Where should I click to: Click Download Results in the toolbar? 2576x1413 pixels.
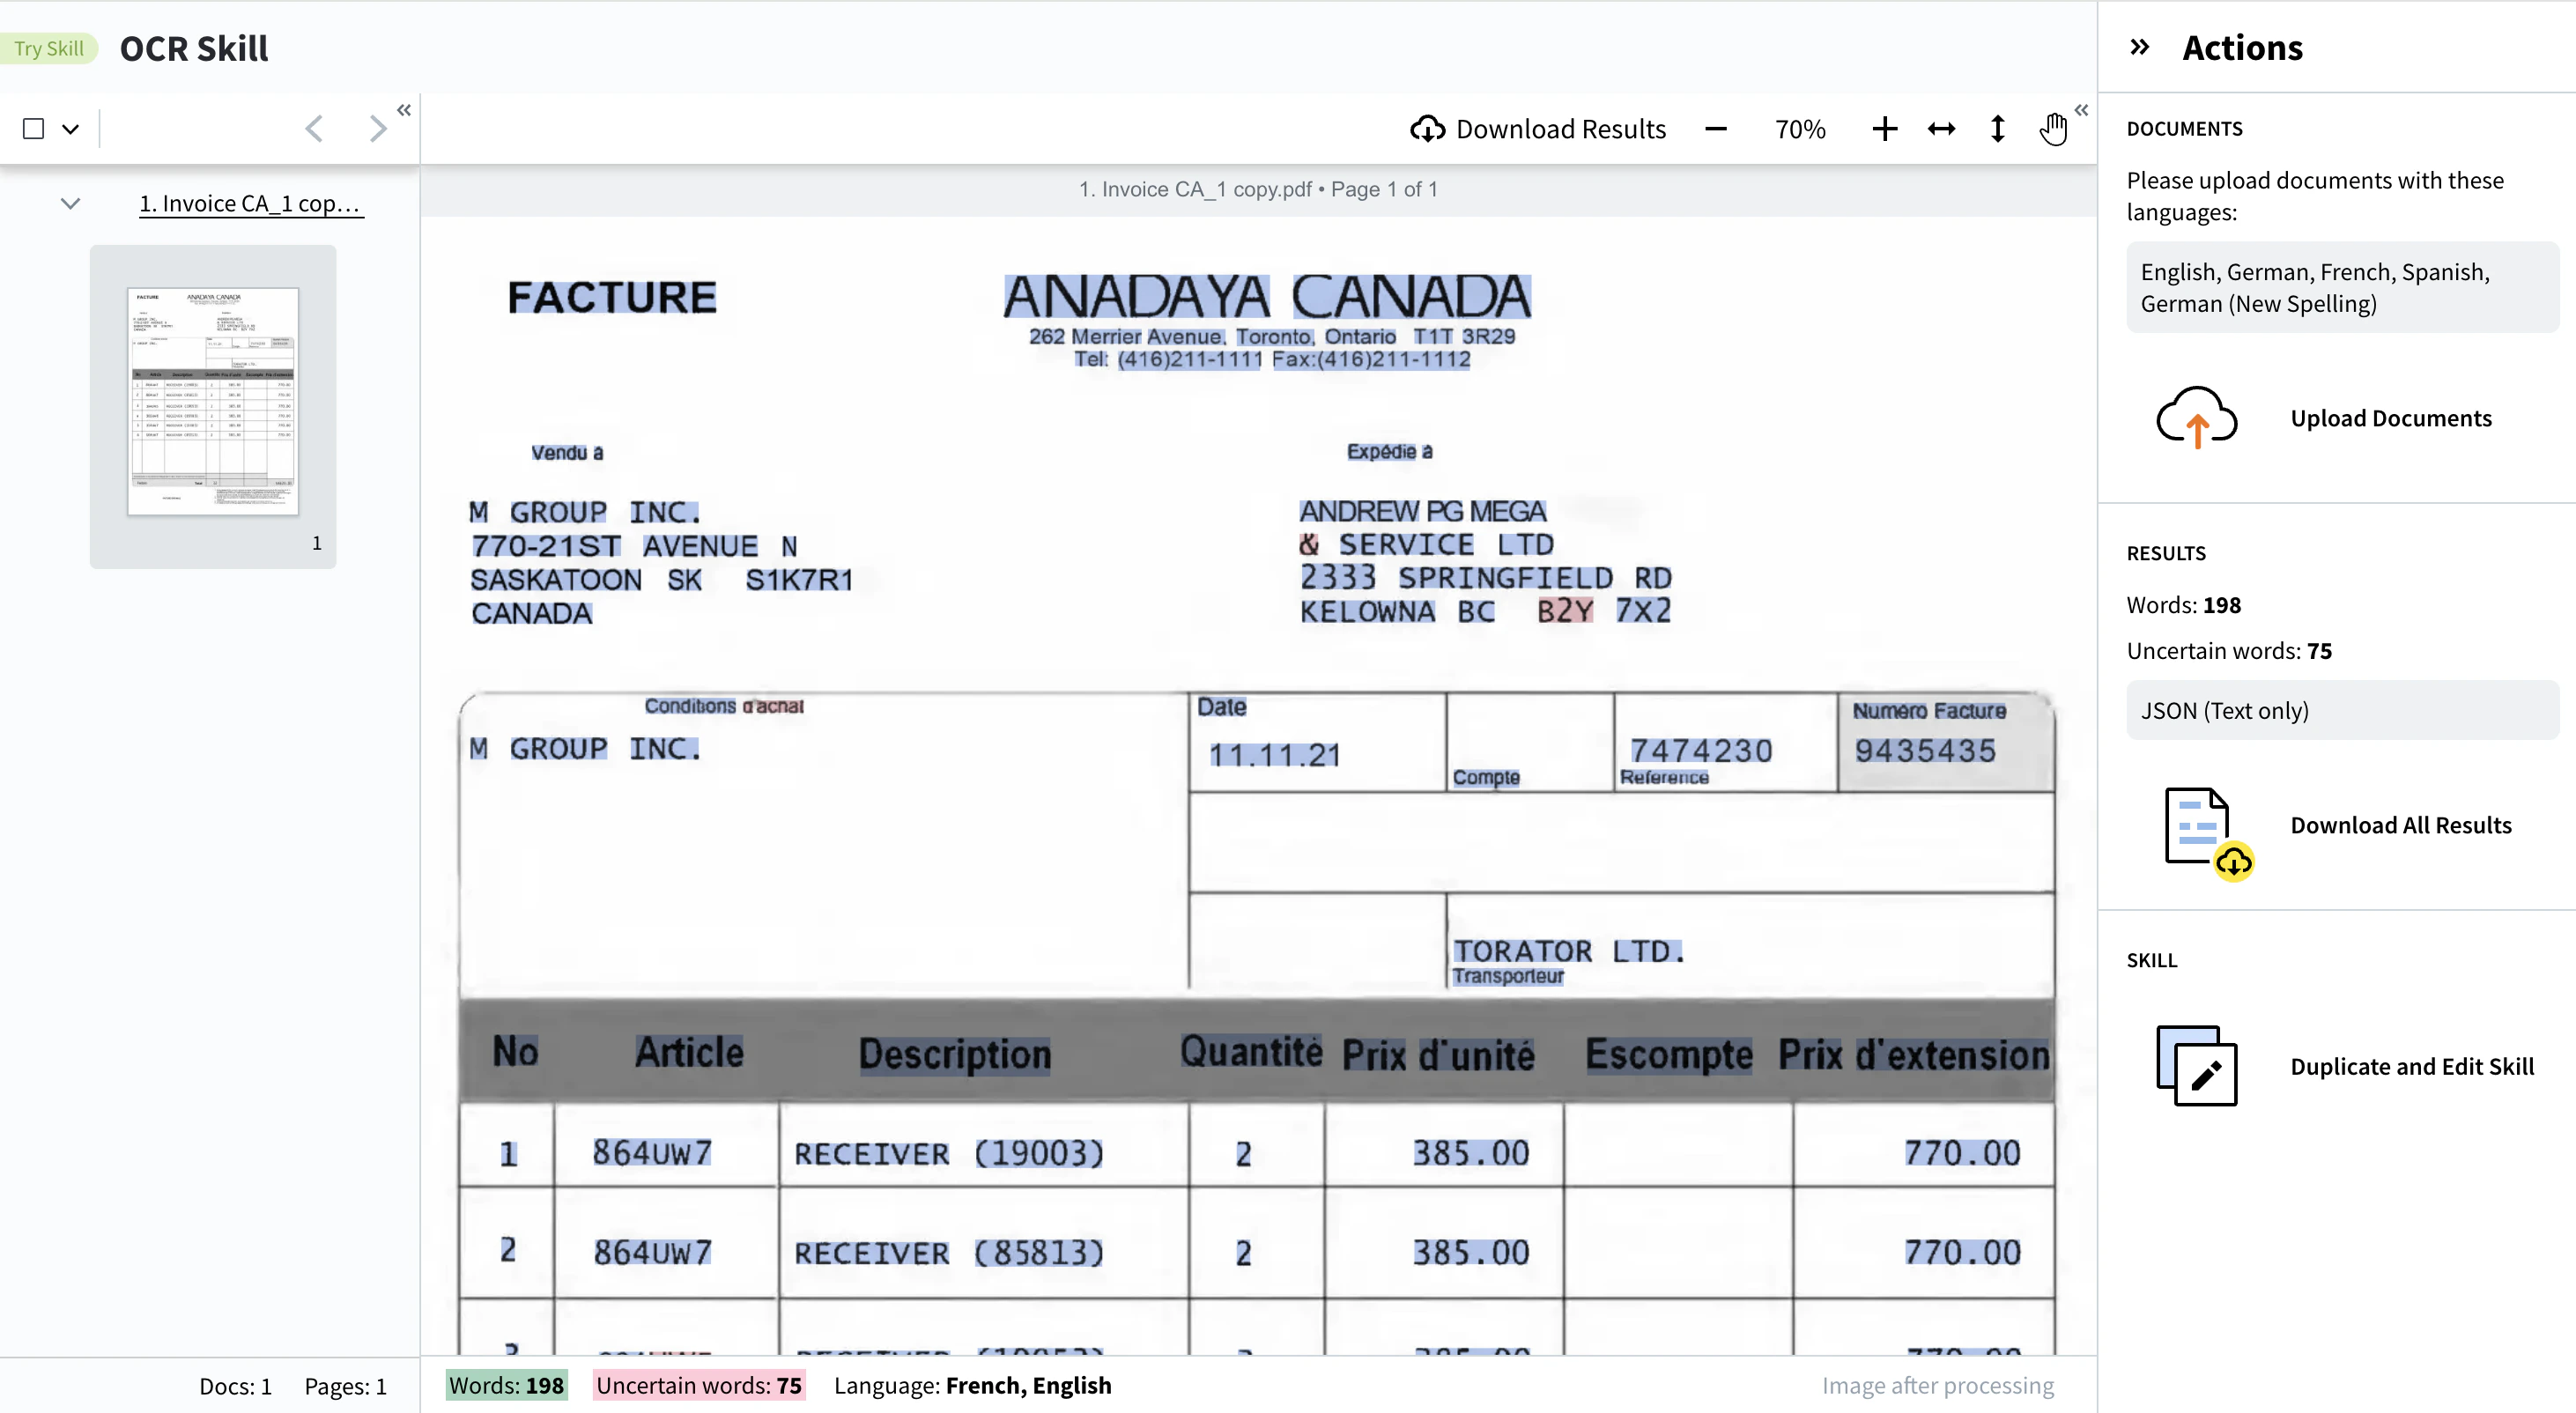(1538, 129)
